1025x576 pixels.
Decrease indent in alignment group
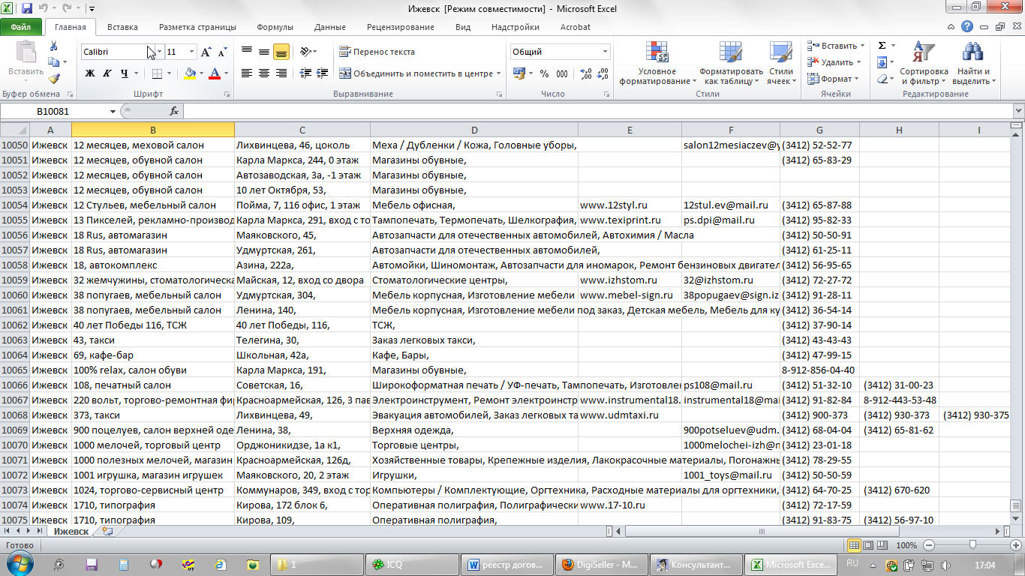point(305,73)
